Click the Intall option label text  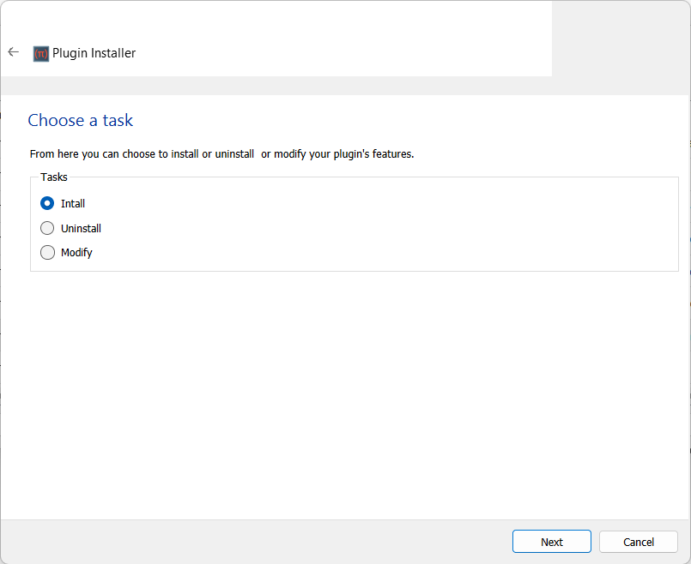[x=73, y=204]
